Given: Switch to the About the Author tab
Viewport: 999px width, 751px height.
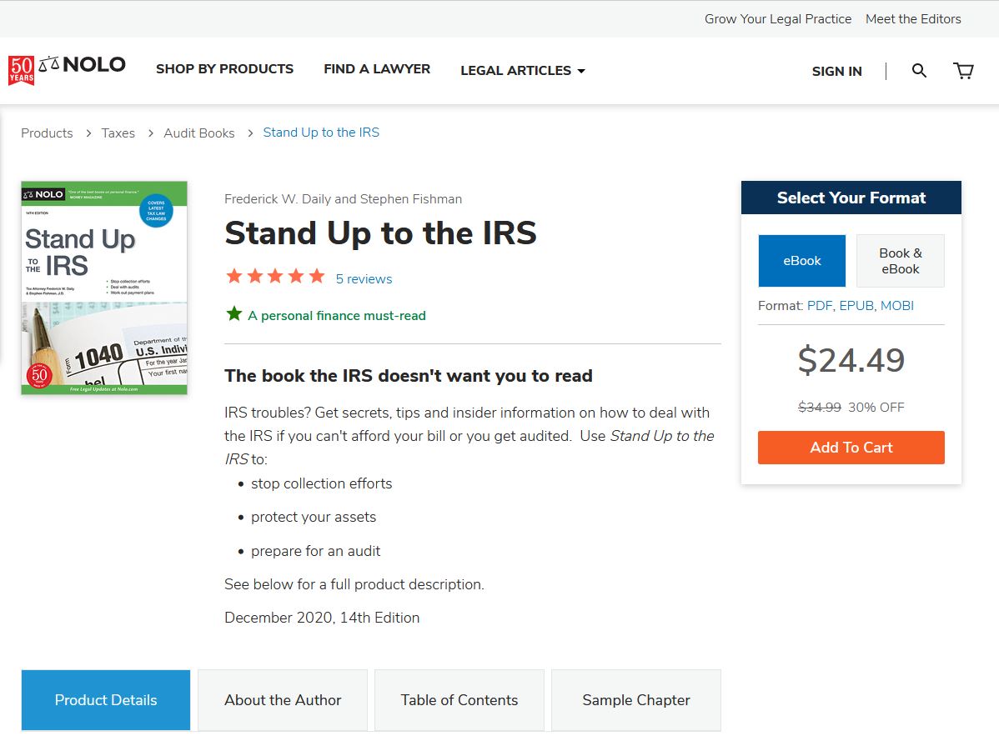Looking at the screenshot, I should point(283,700).
